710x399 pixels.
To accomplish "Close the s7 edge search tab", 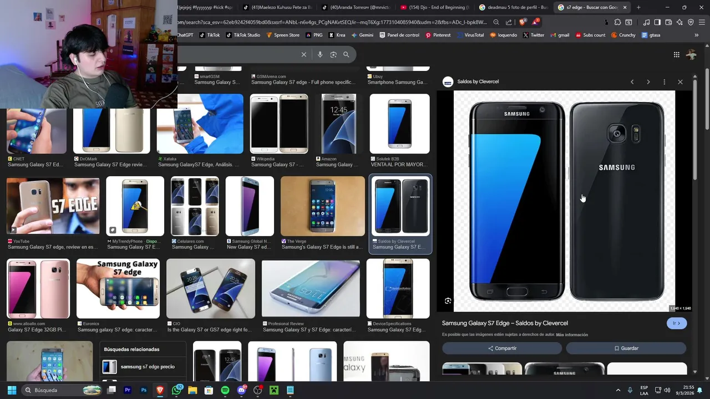I will (x=625, y=7).
